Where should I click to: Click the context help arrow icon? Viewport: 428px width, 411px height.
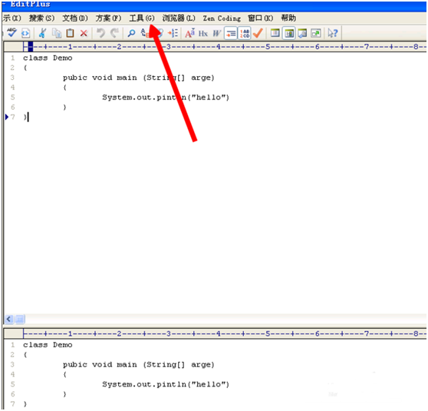(x=333, y=33)
